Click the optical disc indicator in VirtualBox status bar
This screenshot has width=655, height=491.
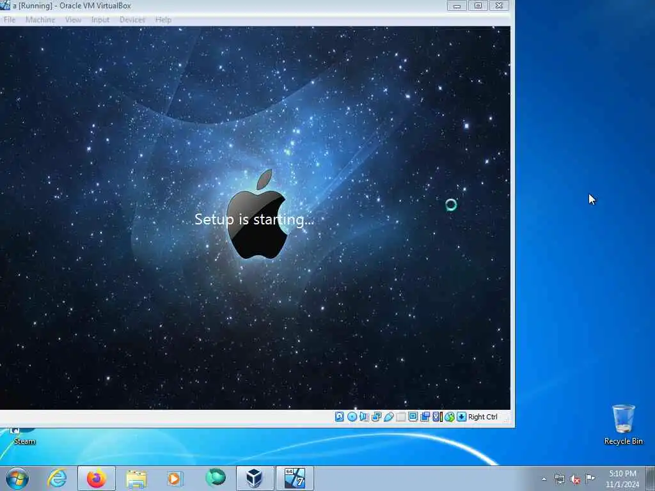pos(352,417)
